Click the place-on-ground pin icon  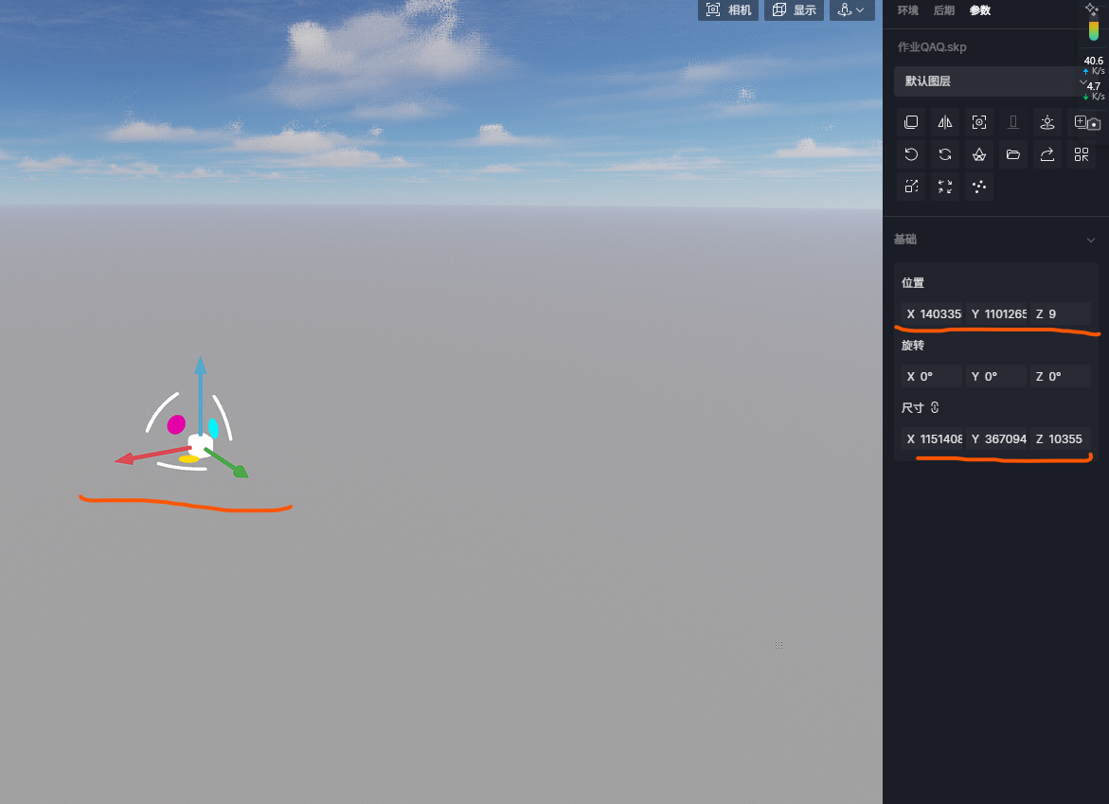[x=1047, y=122]
